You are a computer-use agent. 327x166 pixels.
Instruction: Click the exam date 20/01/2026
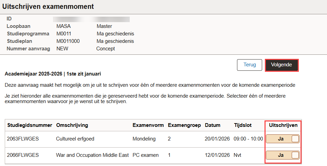pos(217,139)
